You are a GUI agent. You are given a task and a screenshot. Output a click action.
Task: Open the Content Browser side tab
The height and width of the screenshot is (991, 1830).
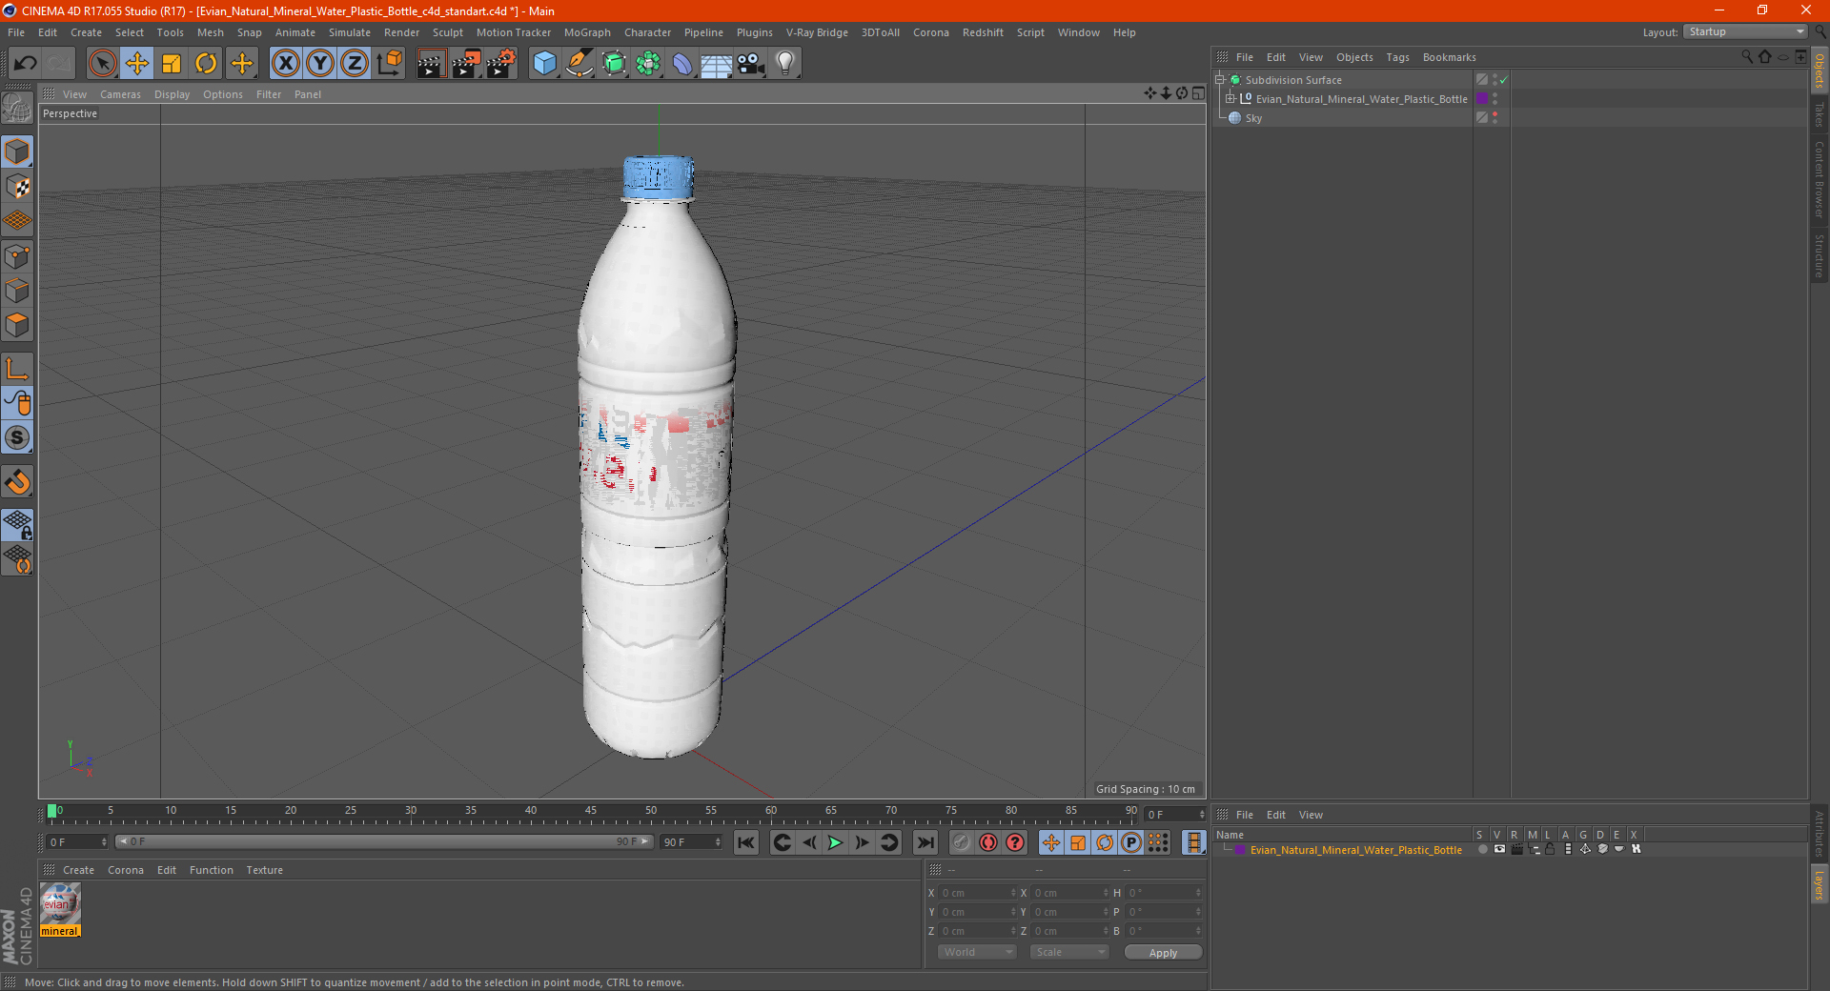(1819, 178)
